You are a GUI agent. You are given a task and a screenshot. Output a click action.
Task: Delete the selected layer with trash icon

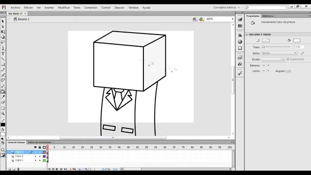click(x=18, y=169)
